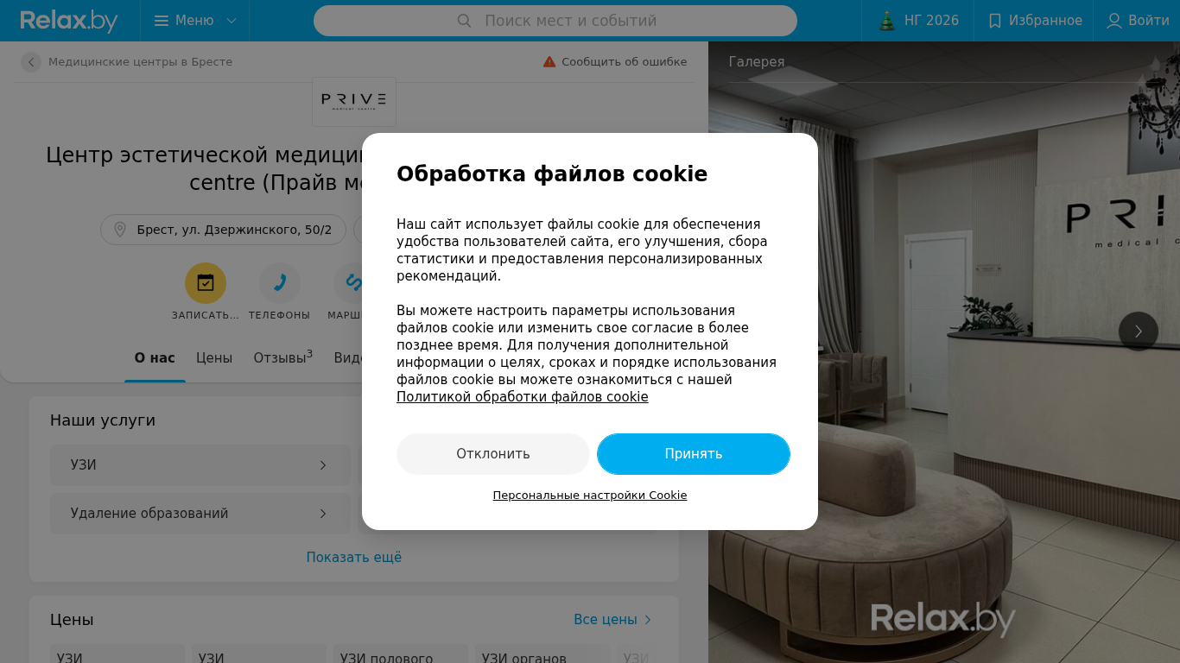Go back via the arrow near Медицинские центры

click(x=31, y=62)
